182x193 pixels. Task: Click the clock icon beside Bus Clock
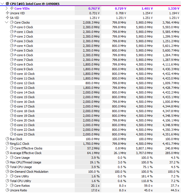pyautogui.click(x=7, y=139)
